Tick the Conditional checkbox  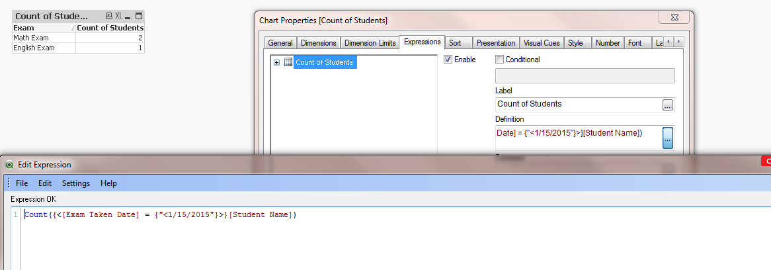point(500,60)
